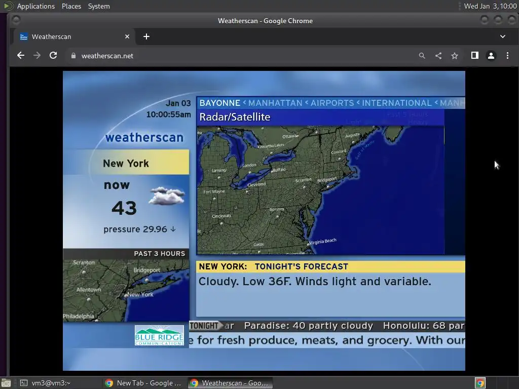Click Paradise: 40 partly cloudy in ticker
The image size is (519, 389).
tap(309, 326)
